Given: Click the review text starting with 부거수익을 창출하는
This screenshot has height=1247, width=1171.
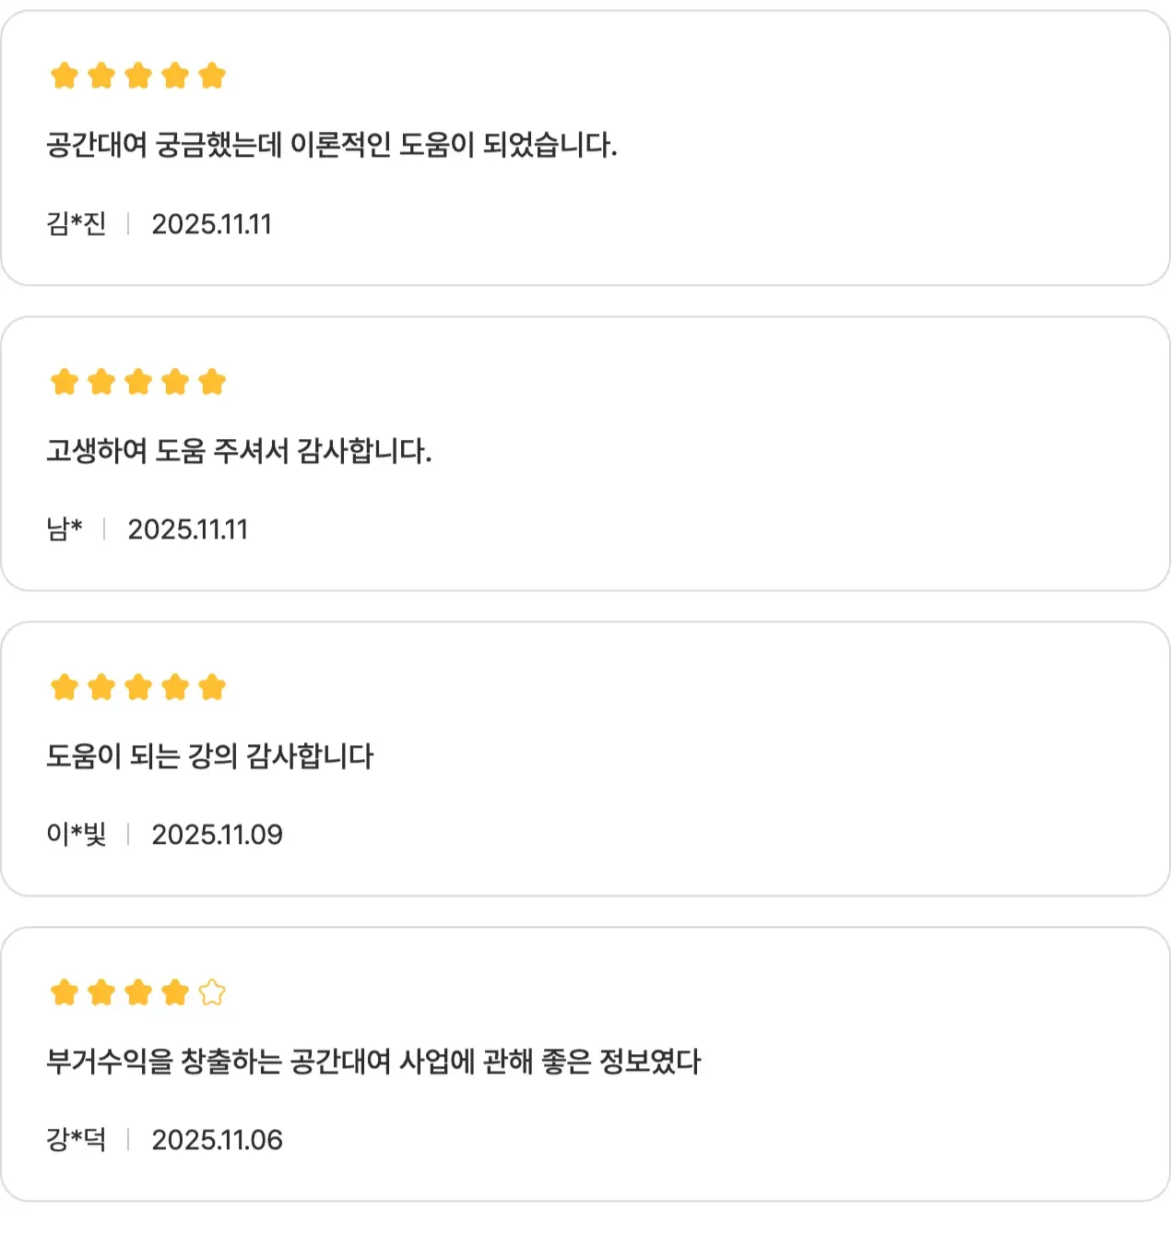Looking at the screenshot, I should (x=373, y=1062).
